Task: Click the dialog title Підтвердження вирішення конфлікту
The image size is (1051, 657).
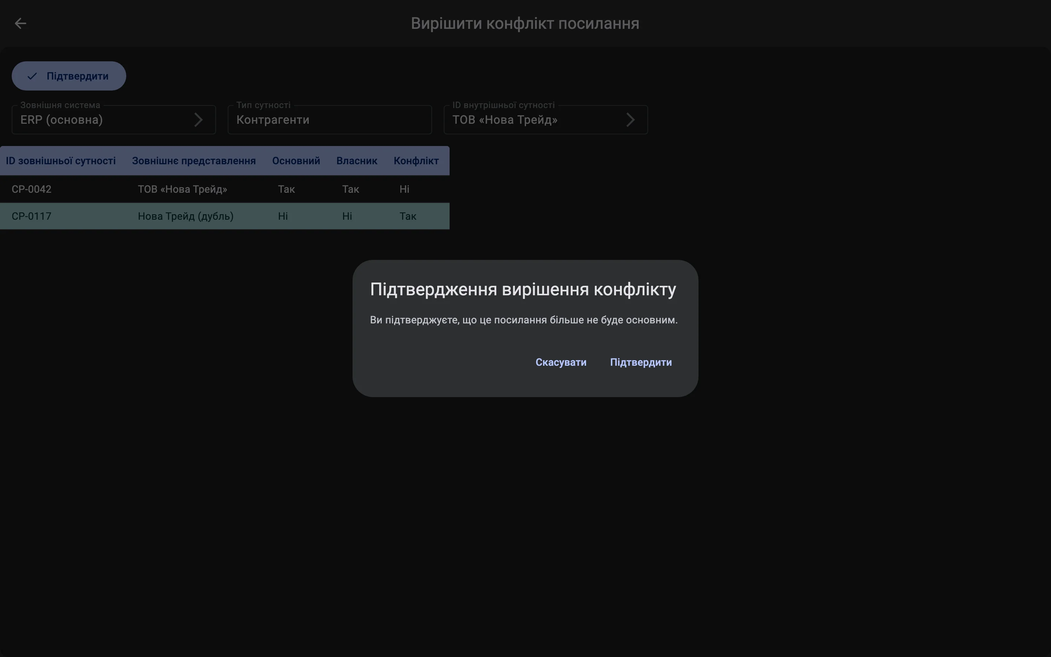Action: tap(523, 290)
